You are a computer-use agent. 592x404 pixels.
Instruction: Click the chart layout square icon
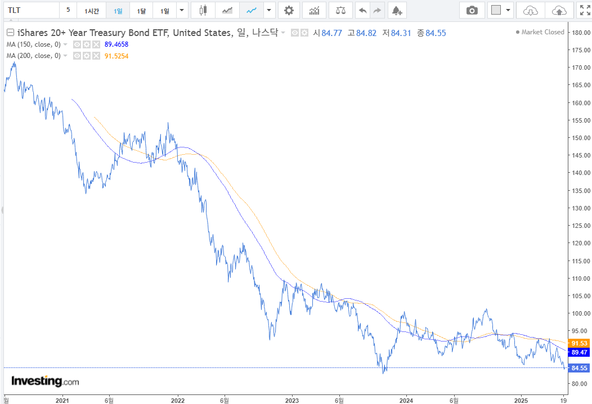pyautogui.click(x=496, y=10)
